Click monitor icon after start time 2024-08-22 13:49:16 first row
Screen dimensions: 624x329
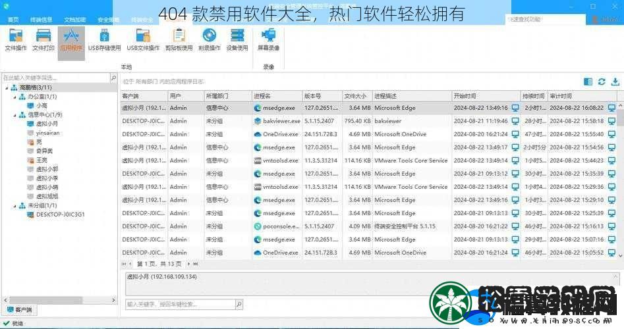[x=515, y=108]
